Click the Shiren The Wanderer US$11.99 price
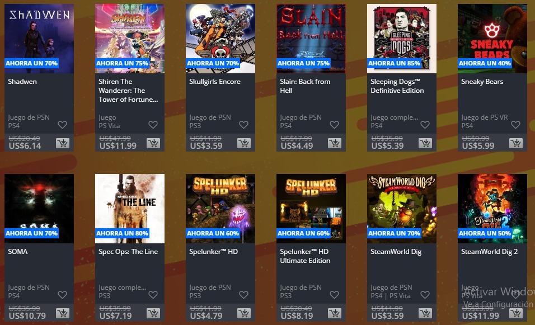Image resolution: width=535 pixels, height=325 pixels. point(118,146)
